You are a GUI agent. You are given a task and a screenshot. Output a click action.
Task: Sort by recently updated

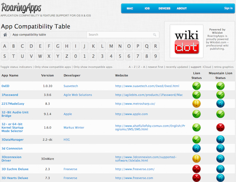pos(177,67)
